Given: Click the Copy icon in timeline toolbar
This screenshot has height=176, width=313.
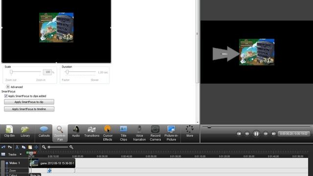Looking at the screenshot, I should (x=23, y=147).
